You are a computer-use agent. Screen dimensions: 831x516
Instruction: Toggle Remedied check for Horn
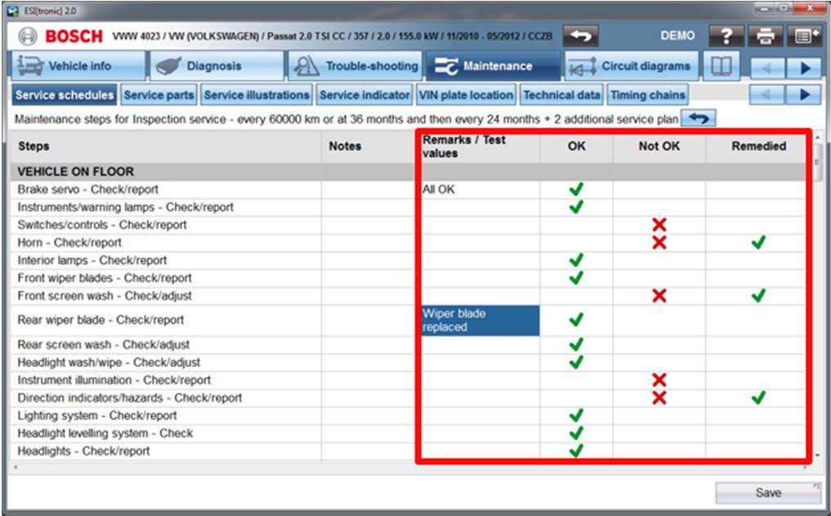(758, 242)
